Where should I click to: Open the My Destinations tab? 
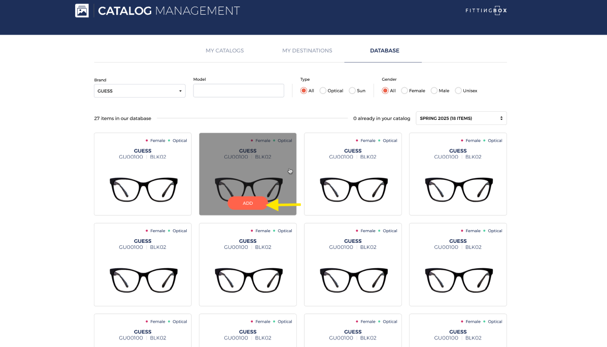click(307, 51)
